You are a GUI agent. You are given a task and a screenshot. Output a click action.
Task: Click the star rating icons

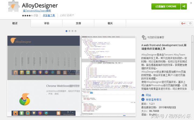27,15
